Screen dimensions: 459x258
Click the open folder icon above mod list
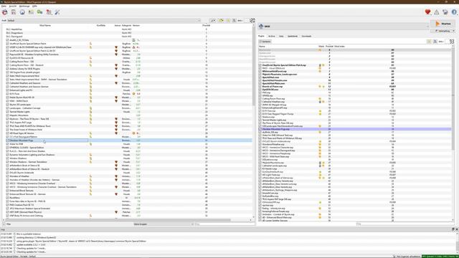[x=222, y=21]
